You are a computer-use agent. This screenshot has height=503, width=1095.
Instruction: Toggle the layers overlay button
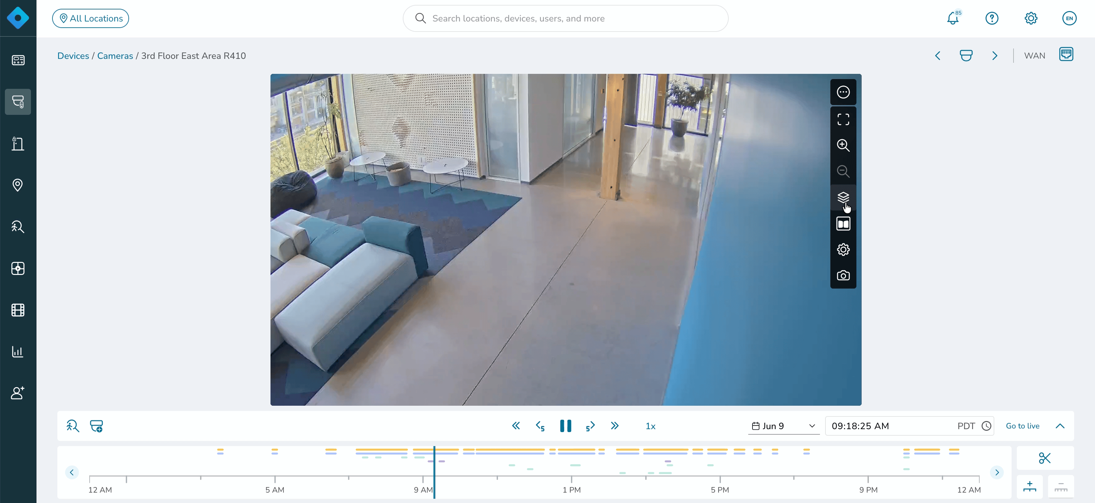coord(843,197)
